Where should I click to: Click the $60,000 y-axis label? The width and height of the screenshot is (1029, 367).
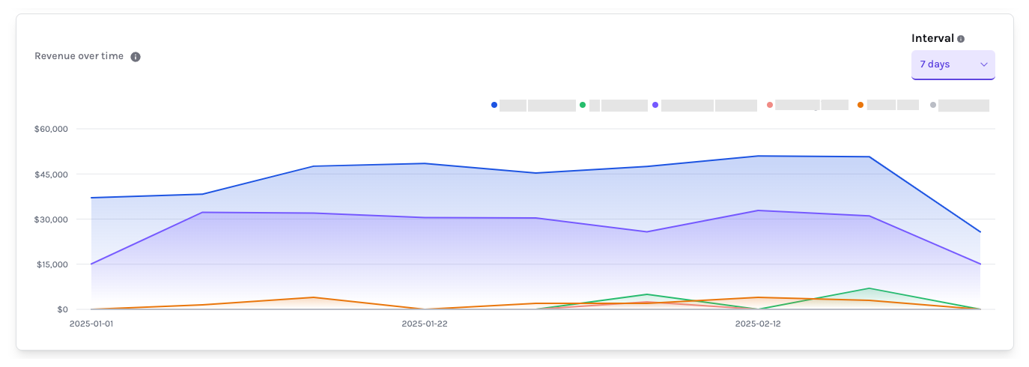tap(52, 129)
